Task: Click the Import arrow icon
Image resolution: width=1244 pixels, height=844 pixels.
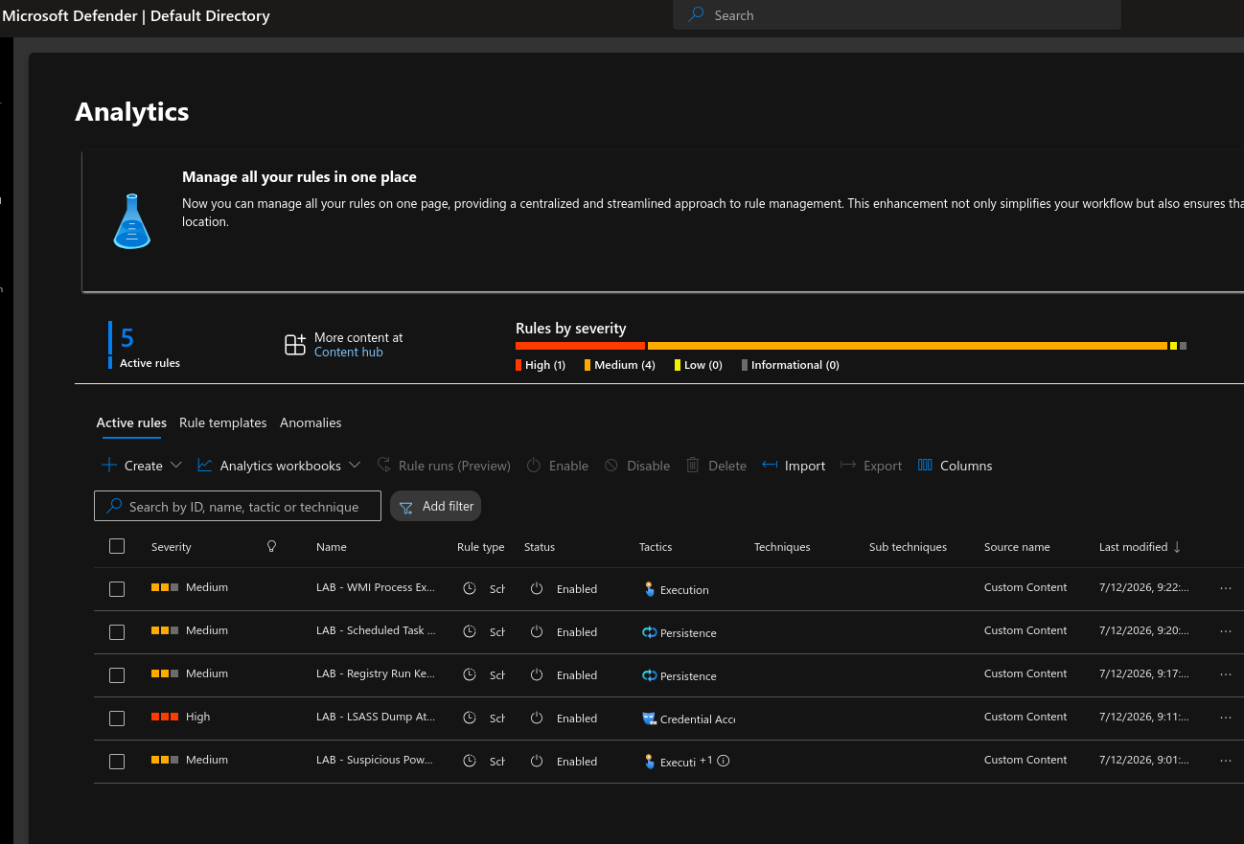Action: pyautogui.click(x=770, y=465)
